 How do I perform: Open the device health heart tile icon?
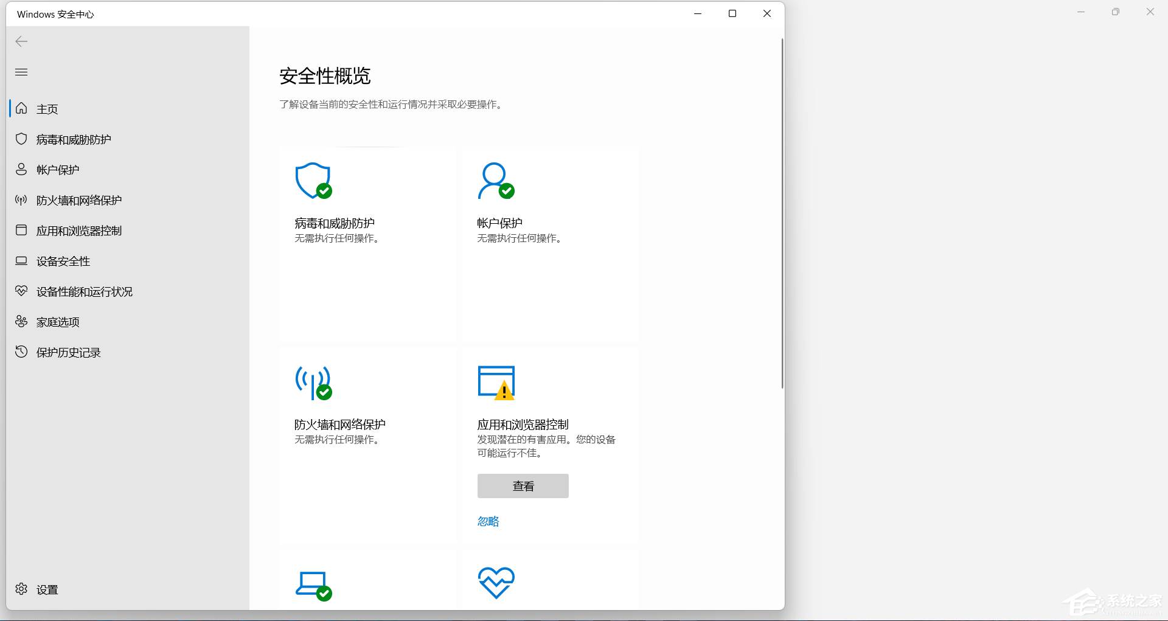[x=496, y=583]
